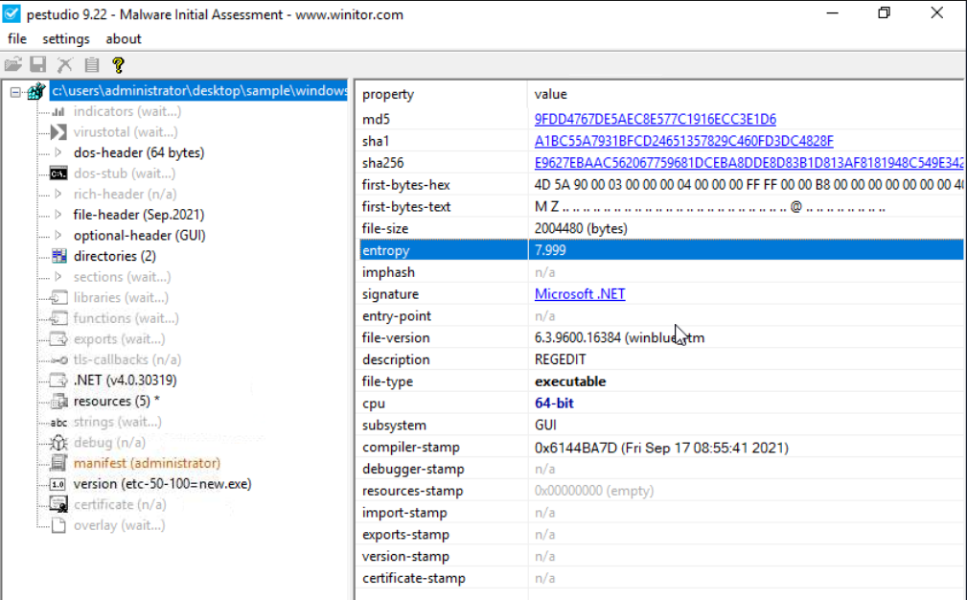Viewport: 967px width, 600px height.
Task: Expand the optional-header (GUI) node
Action: [x=58, y=236]
